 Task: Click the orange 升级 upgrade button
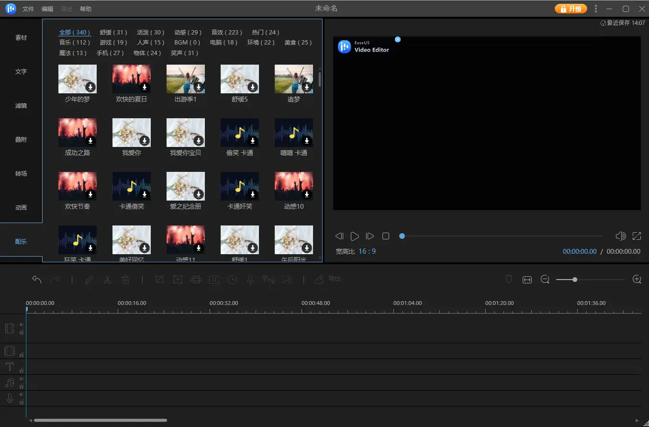click(x=571, y=9)
